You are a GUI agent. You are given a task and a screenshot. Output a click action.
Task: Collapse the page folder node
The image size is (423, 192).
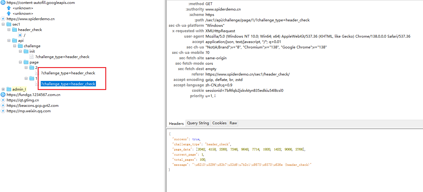pyautogui.click(x=20, y=62)
